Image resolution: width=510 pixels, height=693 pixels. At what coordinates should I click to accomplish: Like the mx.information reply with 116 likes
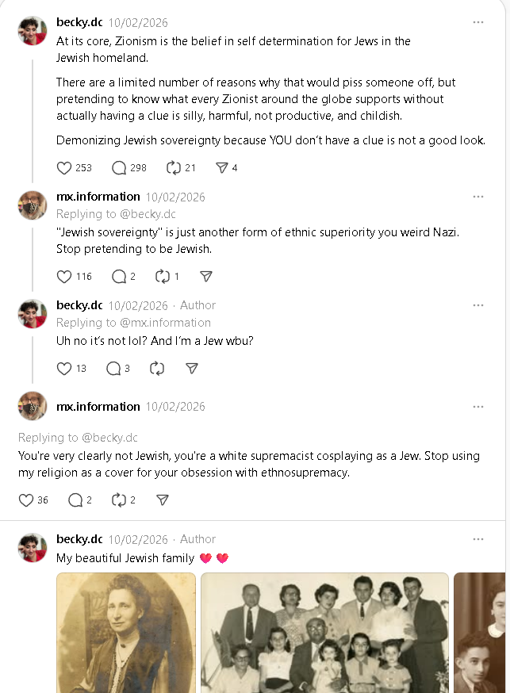tap(64, 277)
